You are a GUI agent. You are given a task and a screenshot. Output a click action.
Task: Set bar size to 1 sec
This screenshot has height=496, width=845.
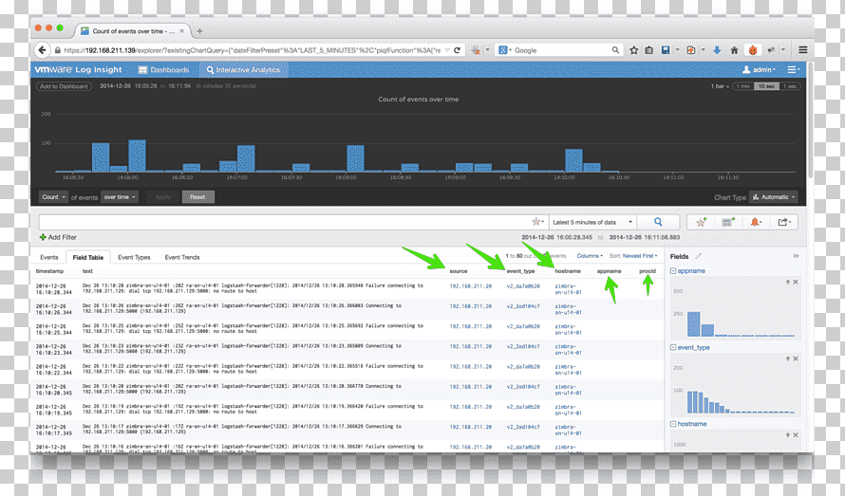pos(790,86)
